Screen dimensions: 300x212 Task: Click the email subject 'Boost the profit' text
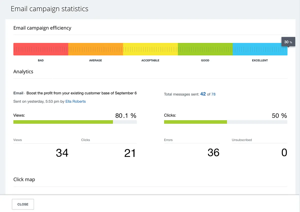81,93
